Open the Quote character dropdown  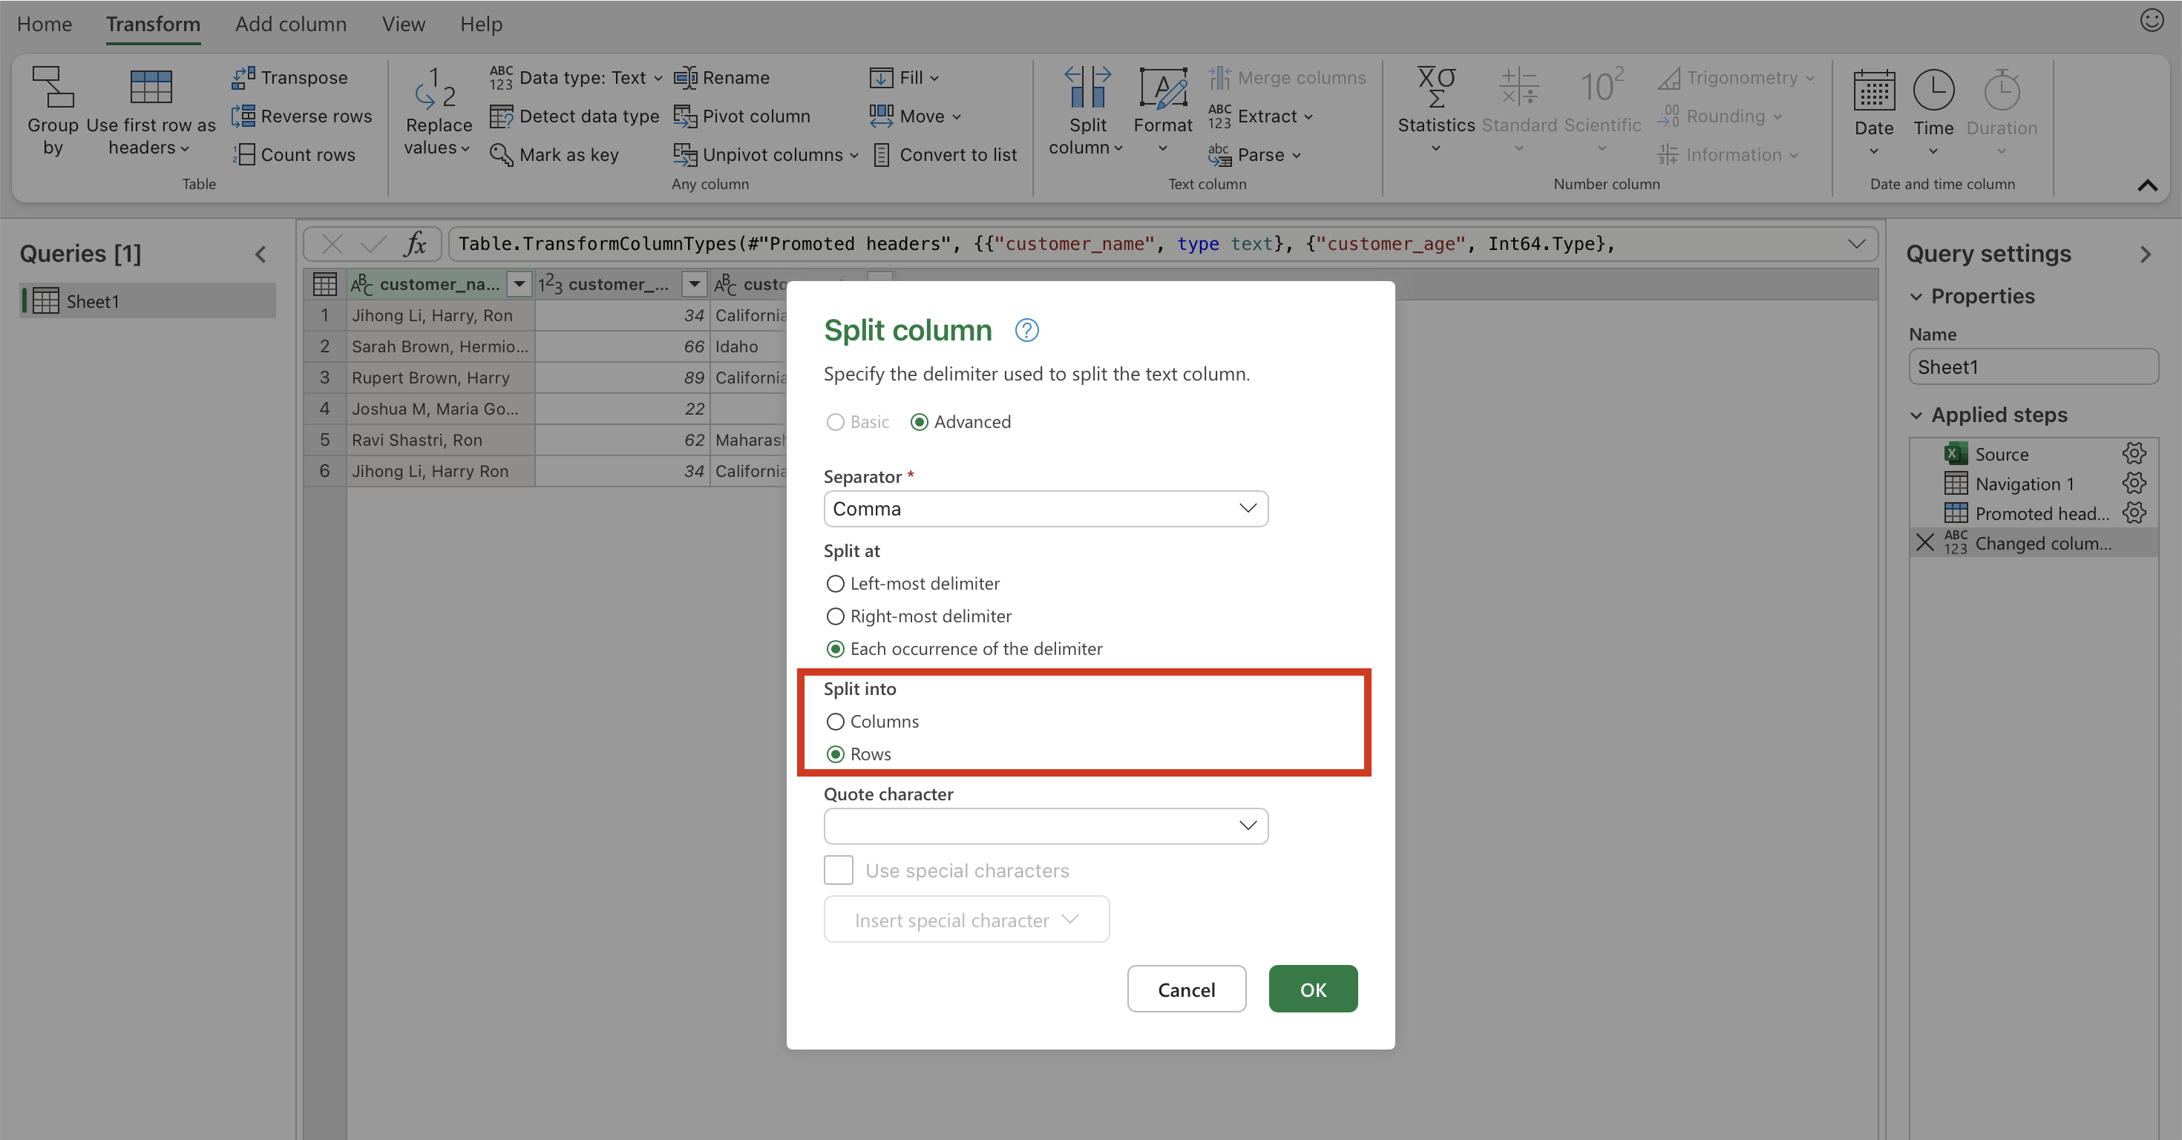1045,826
